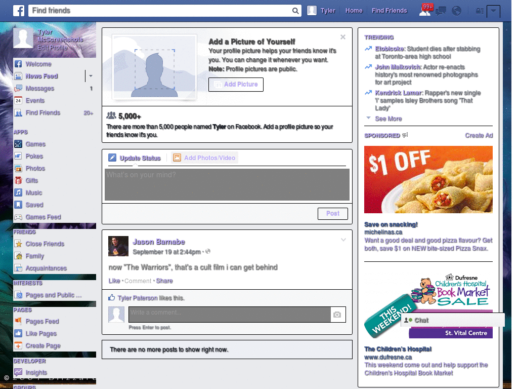Click Create Ad link

coord(479,136)
